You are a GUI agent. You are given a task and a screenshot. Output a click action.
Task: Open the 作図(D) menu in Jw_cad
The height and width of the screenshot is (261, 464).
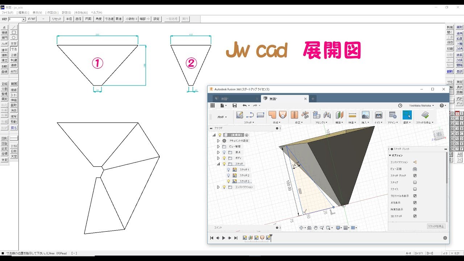coord(52,12)
